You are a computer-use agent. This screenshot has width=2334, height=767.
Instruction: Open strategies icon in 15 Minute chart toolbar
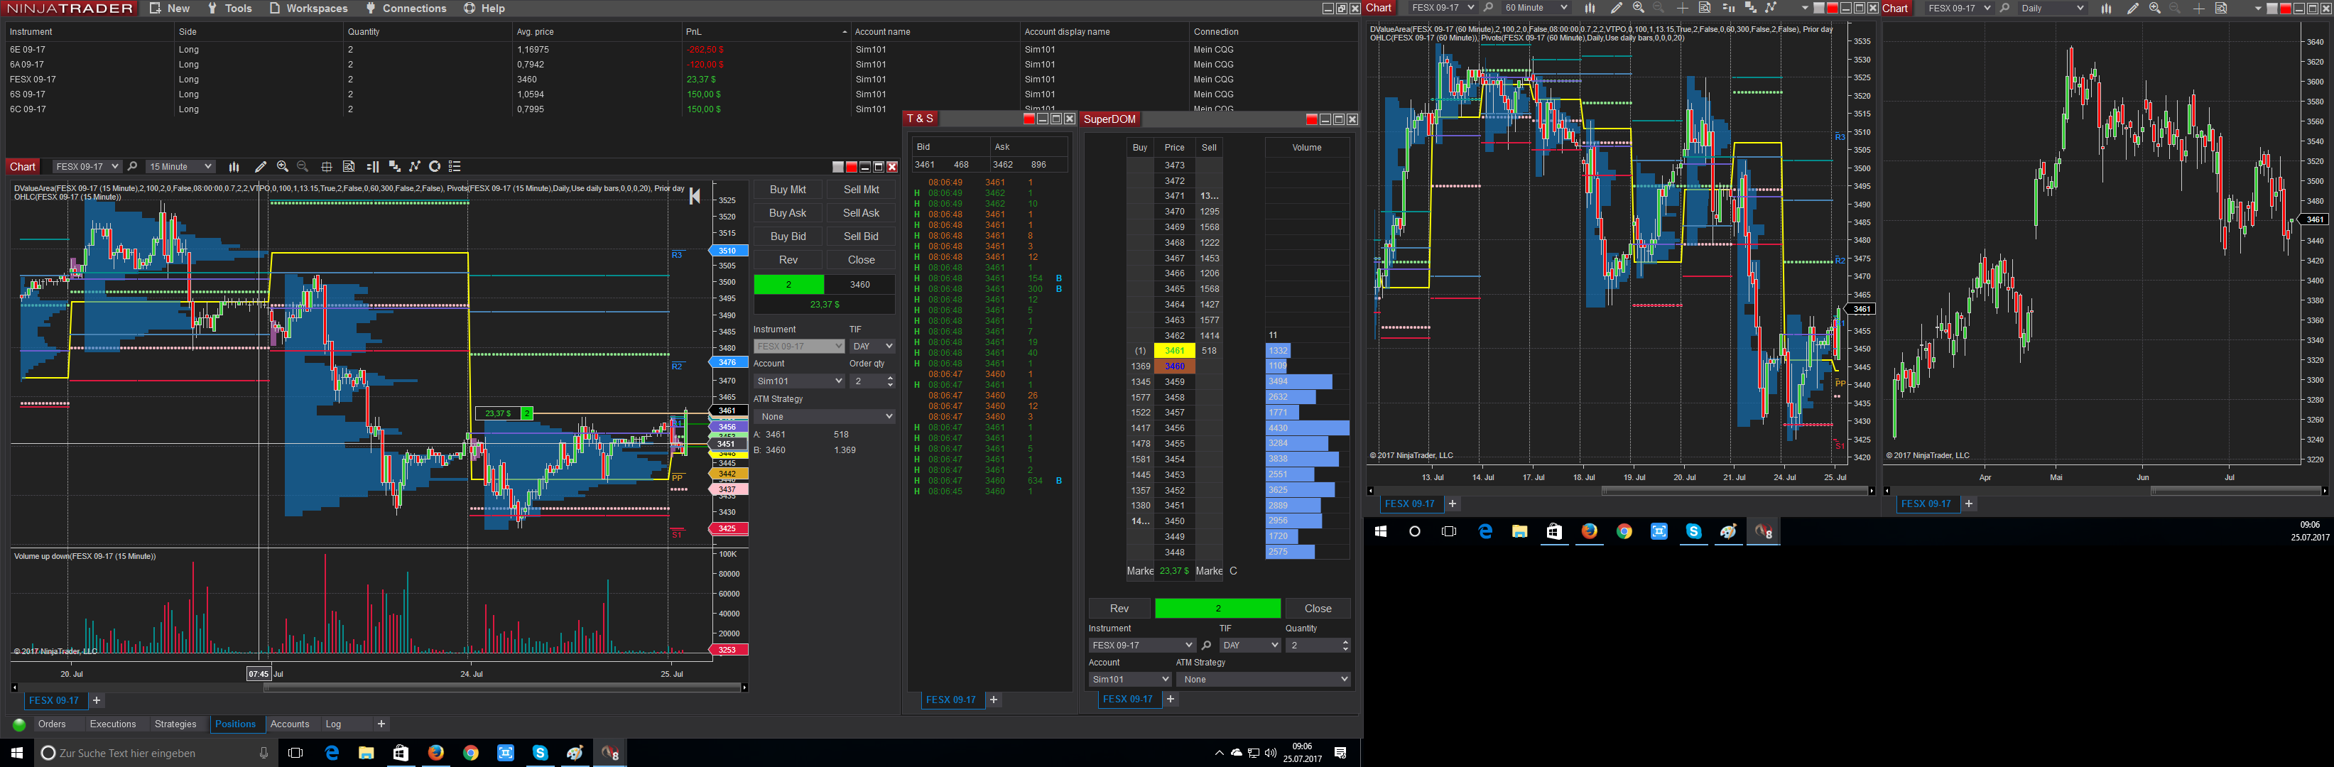pos(415,167)
